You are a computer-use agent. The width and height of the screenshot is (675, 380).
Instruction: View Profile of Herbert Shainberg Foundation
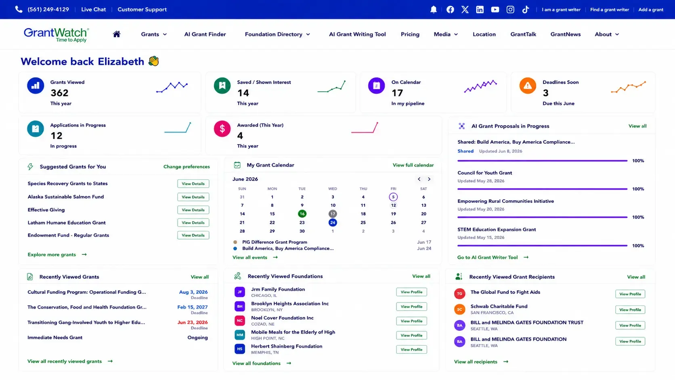[411, 349]
